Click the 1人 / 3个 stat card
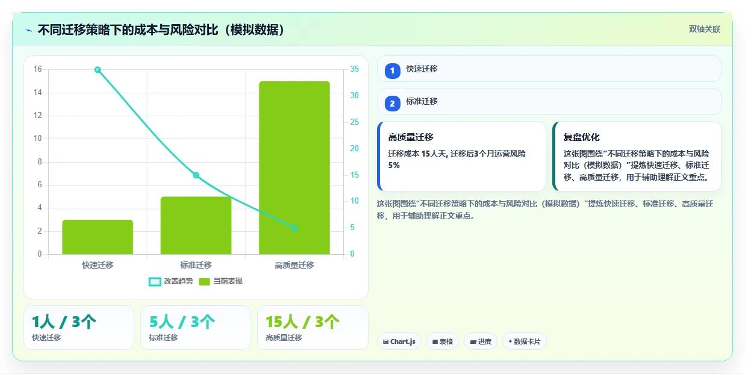 coord(79,328)
